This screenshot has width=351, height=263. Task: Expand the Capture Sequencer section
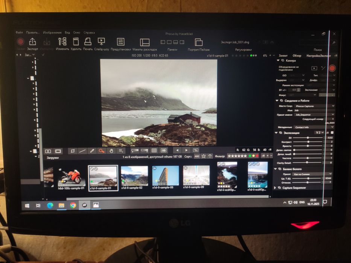point(275,188)
